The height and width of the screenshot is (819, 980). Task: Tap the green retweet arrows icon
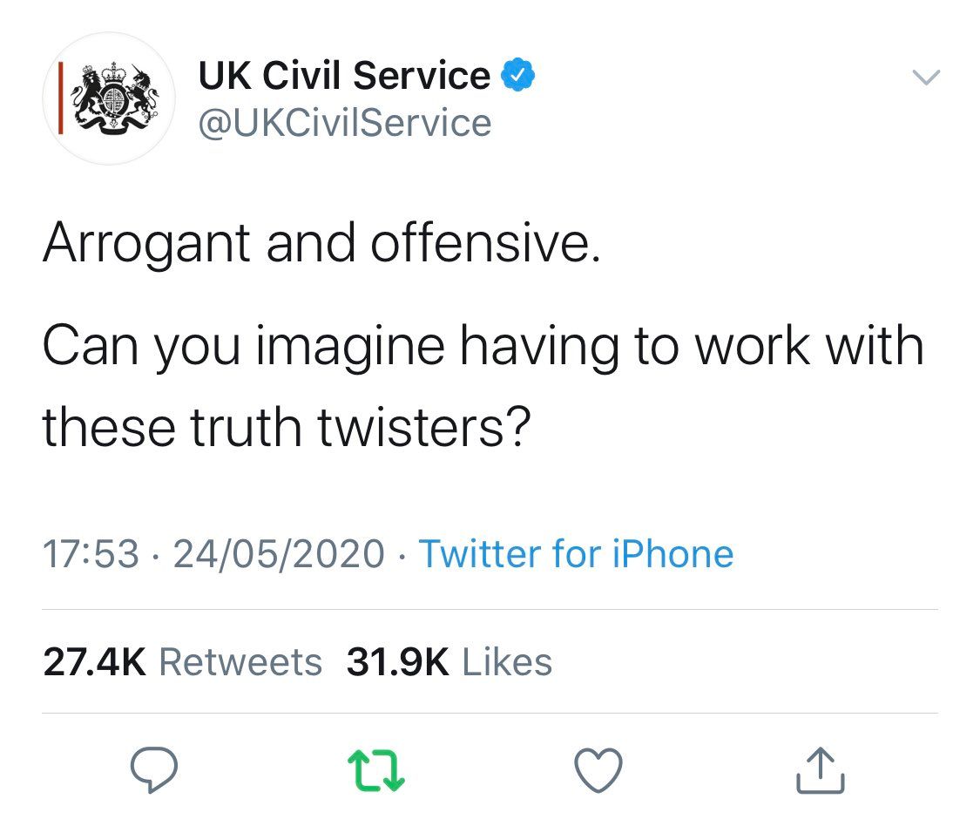pyautogui.click(x=376, y=770)
